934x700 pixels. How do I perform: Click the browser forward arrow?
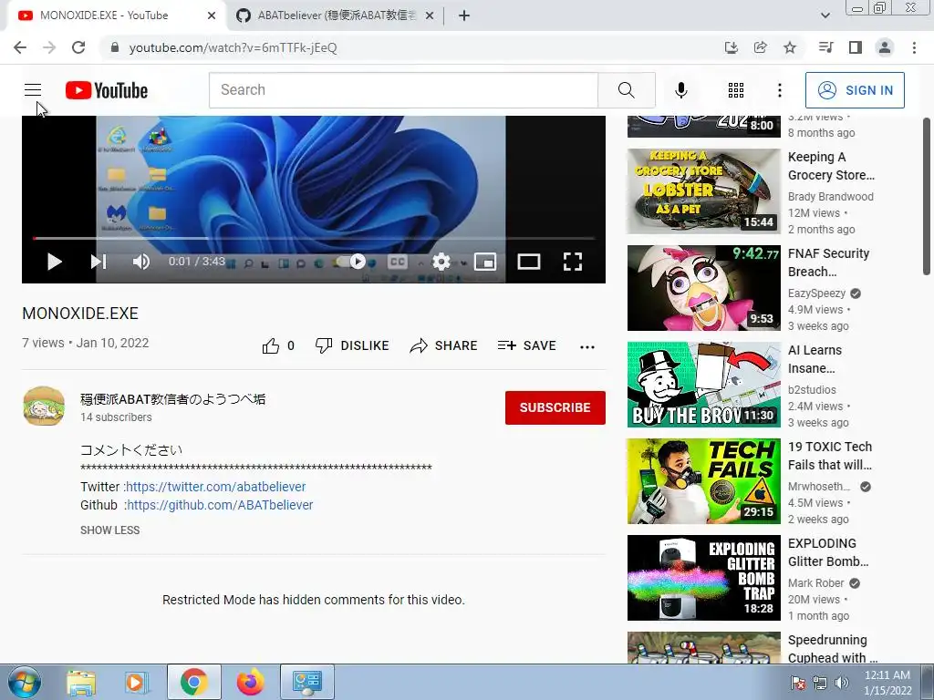pyautogui.click(x=49, y=47)
